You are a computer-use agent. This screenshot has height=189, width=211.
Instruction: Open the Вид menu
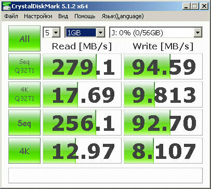tap(63, 16)
